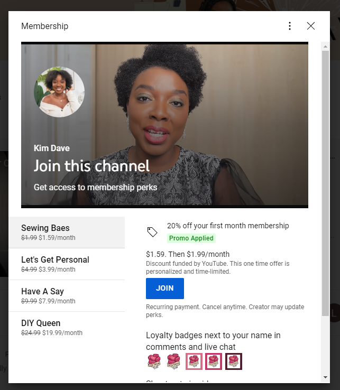This screenshot has width=340, height=390.
Task: Close the Membership dialog
Action: (310, 26)
